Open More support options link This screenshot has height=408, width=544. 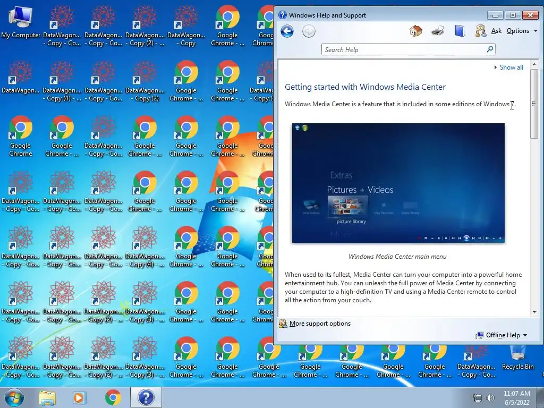(x=320, y=324)
